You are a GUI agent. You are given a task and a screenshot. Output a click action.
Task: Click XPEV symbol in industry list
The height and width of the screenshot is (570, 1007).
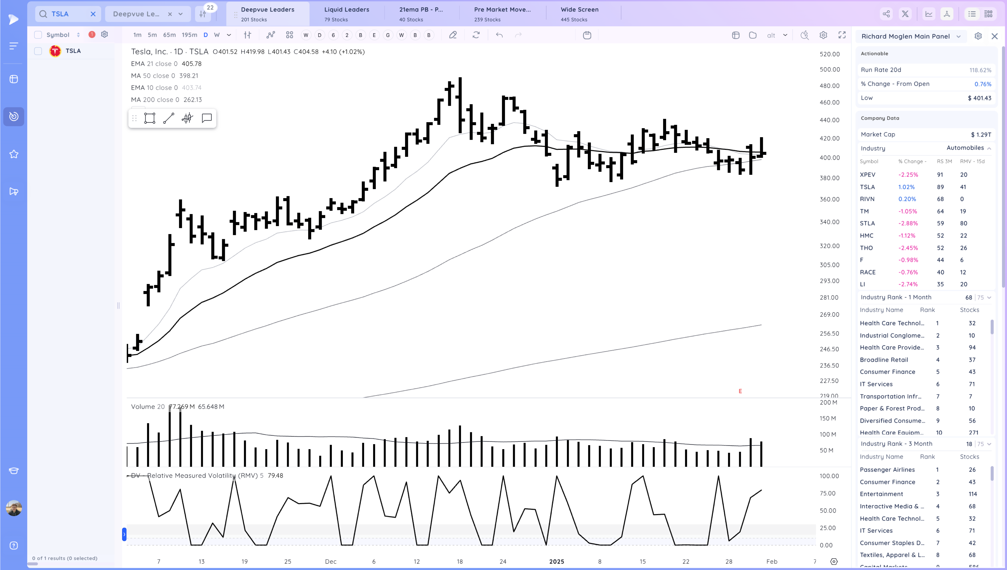(867, 175)
